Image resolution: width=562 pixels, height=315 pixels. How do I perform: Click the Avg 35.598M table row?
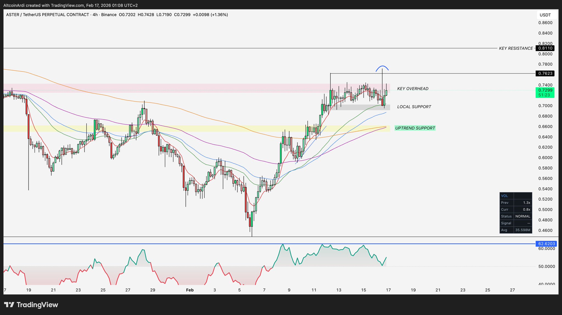point(516,230)
